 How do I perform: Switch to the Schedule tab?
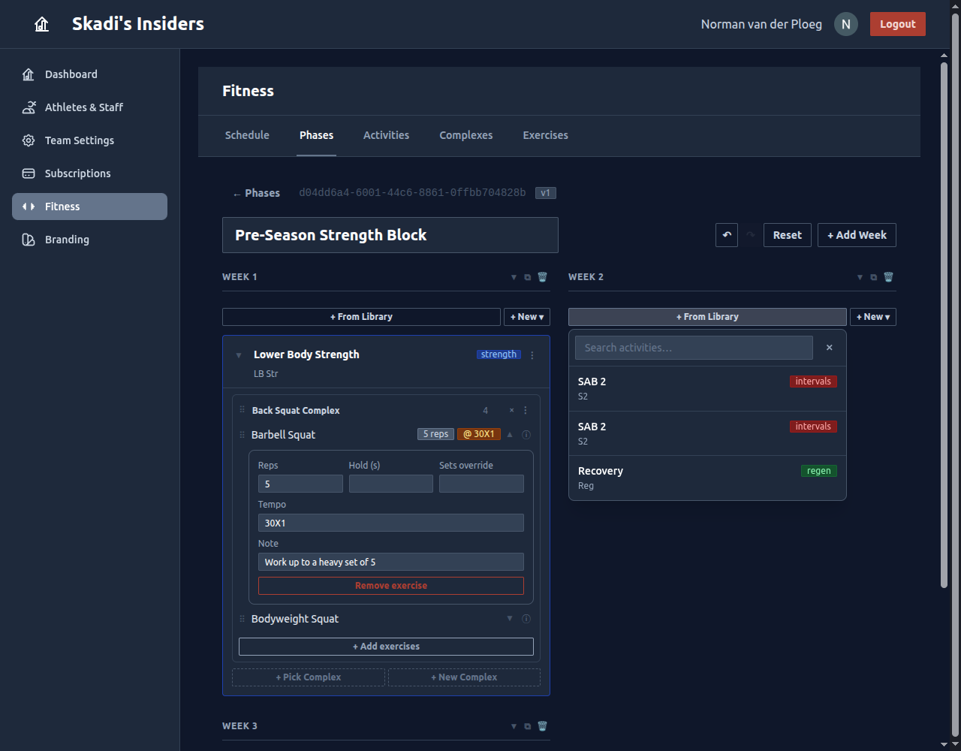(247, 135)
